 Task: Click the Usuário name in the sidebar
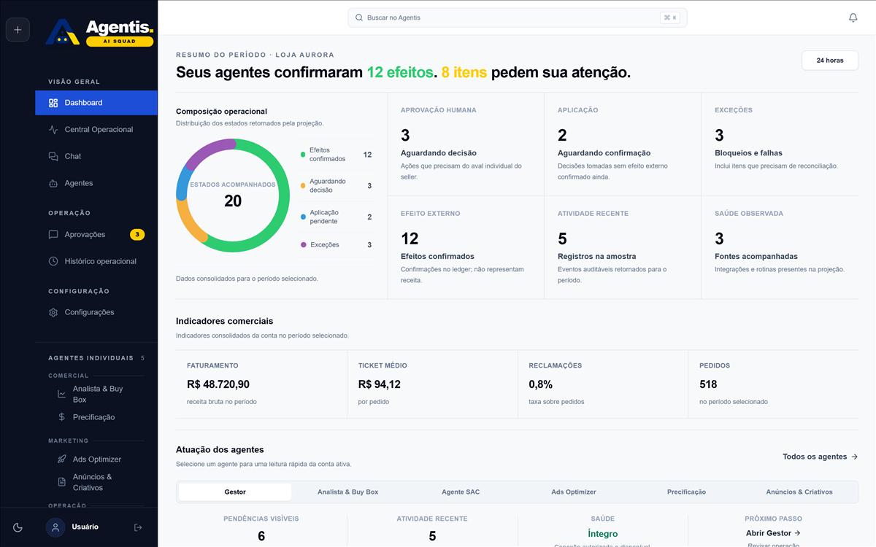(x=85, y=527)
